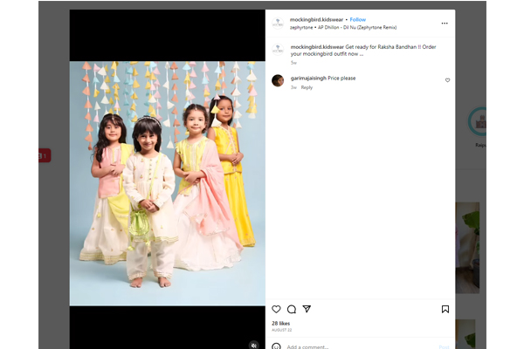View the 28 likes list

[x=280, y=323]
